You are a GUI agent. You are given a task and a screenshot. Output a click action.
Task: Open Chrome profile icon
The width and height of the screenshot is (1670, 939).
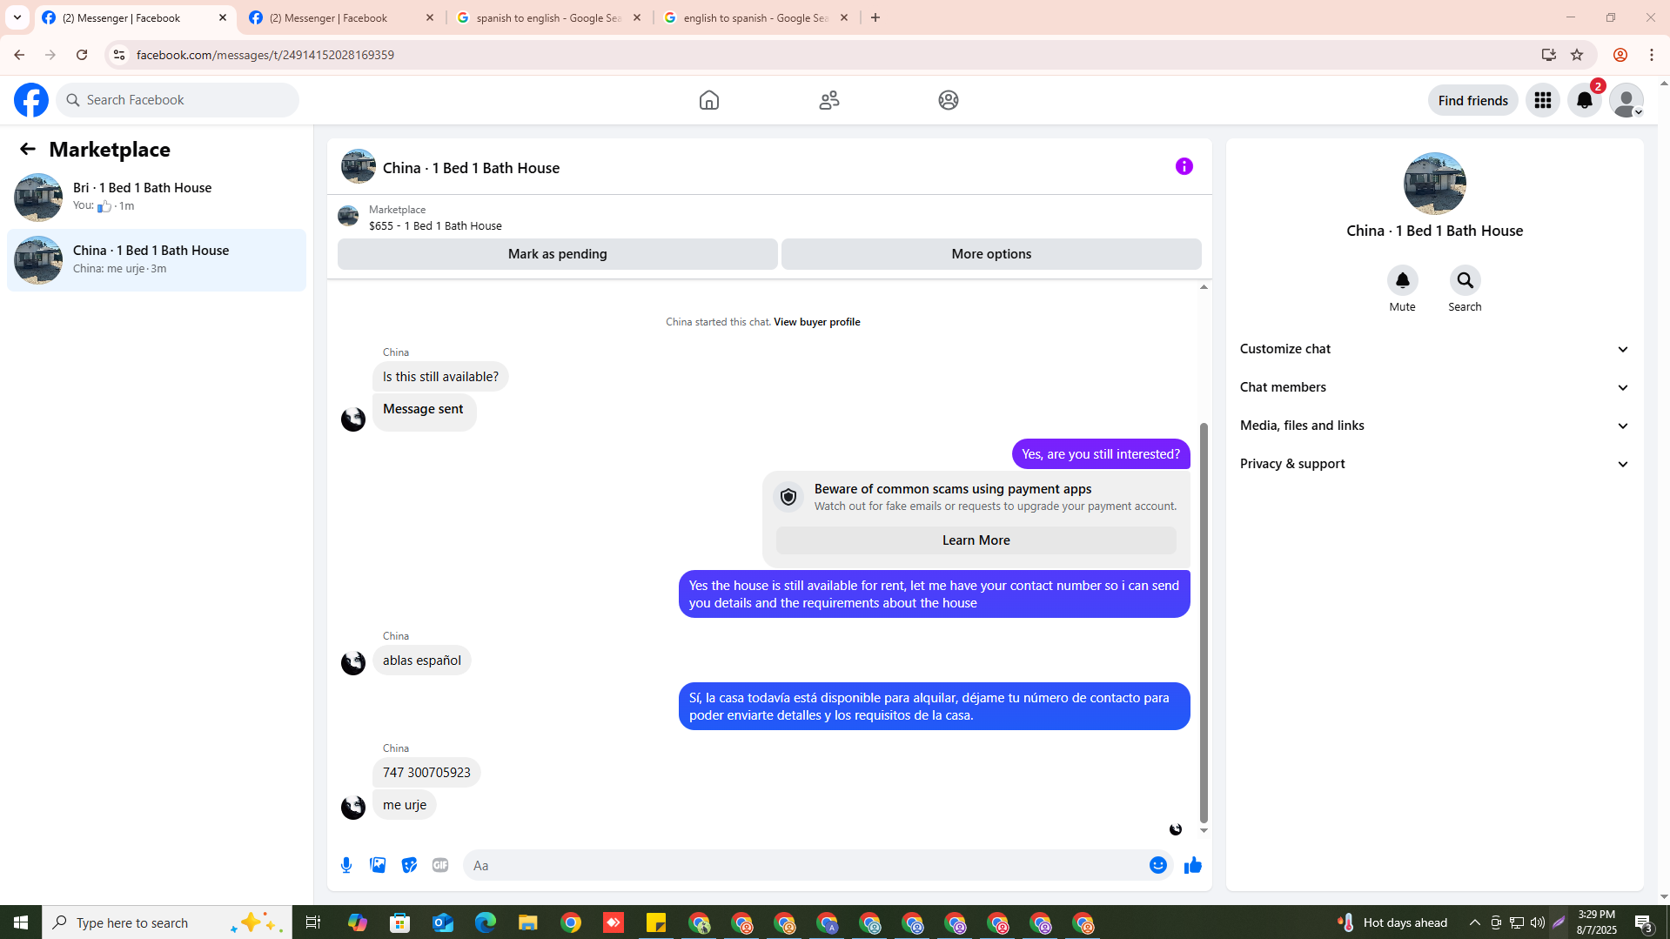[1620, 55]
